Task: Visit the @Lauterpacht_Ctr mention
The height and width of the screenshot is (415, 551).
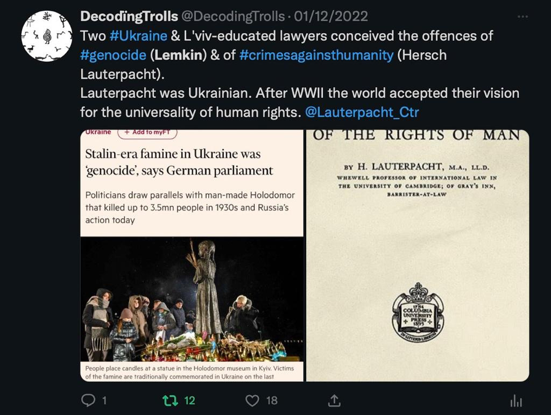Action: coord(362,112)
